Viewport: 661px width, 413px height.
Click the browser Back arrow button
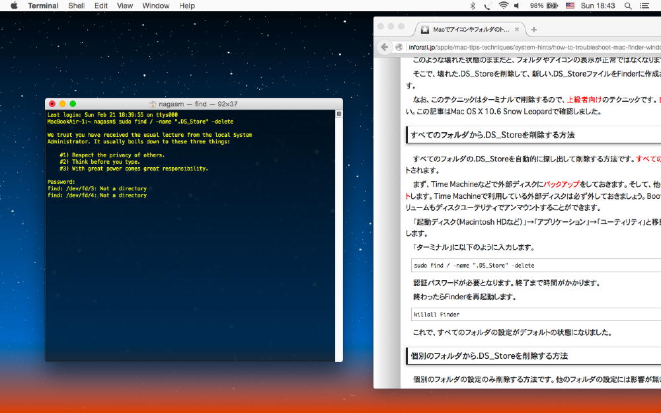385,47
